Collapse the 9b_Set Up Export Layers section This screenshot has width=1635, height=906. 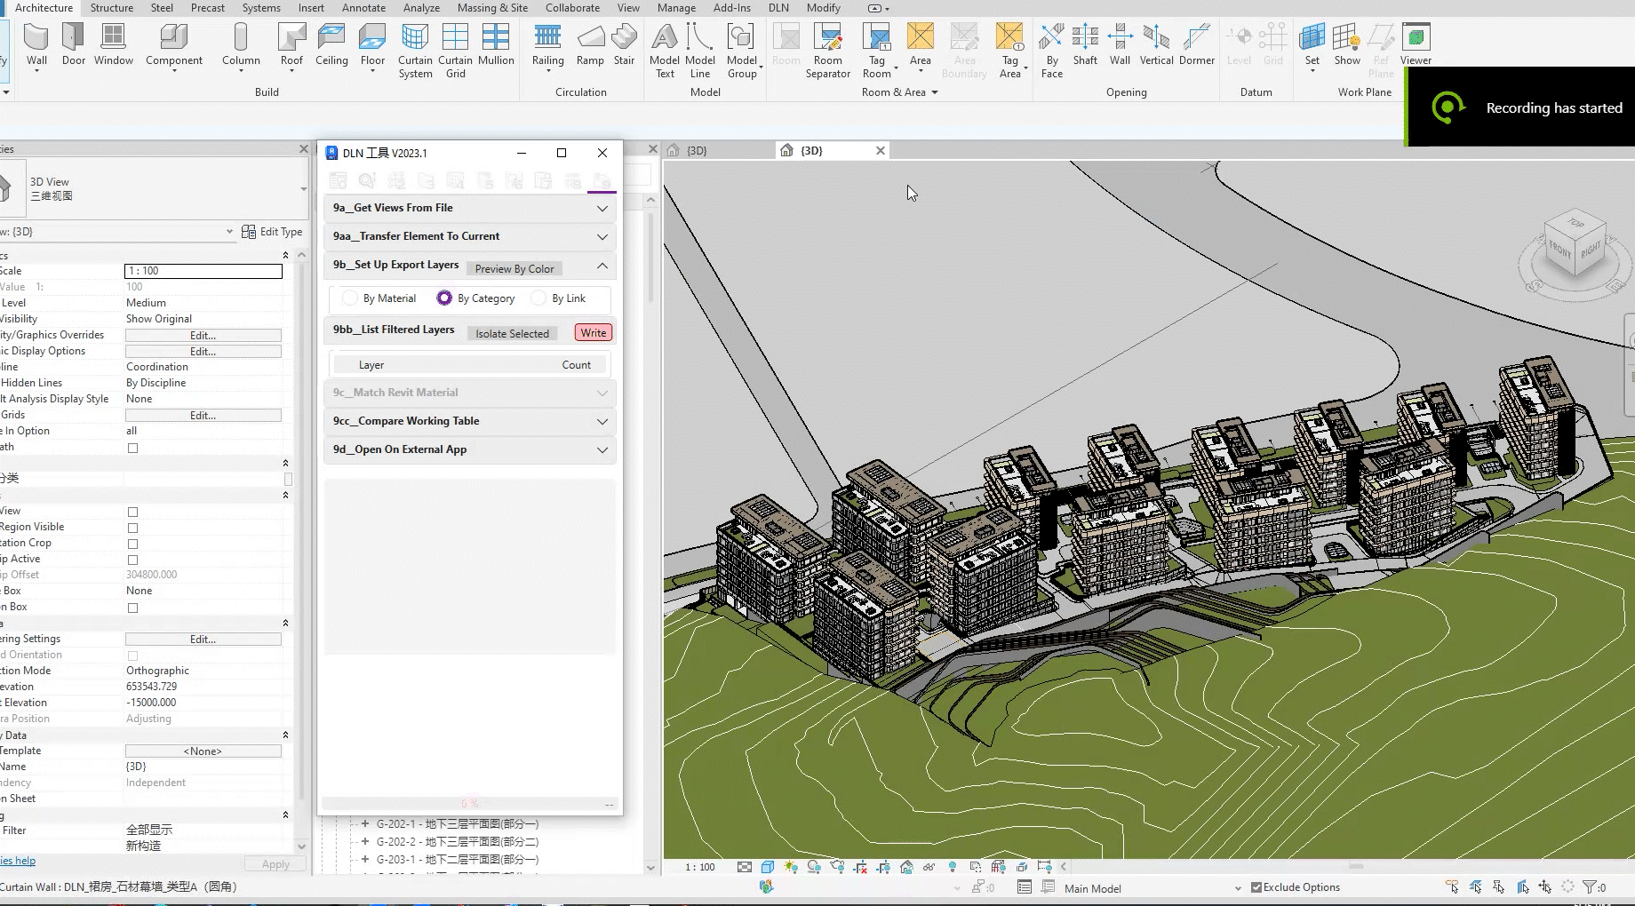602,266
